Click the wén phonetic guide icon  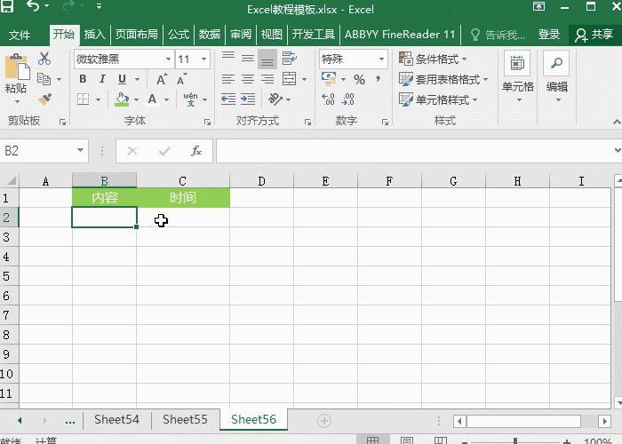(190, 99)
